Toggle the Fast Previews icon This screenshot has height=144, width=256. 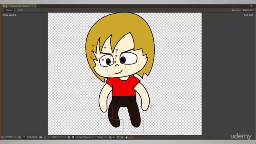tap(114, 137)
